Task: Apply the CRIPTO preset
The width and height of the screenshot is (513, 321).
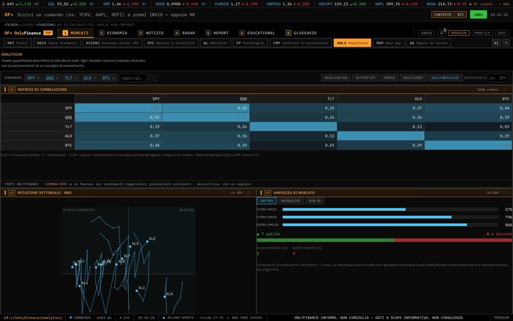Action: coord(389,78)
